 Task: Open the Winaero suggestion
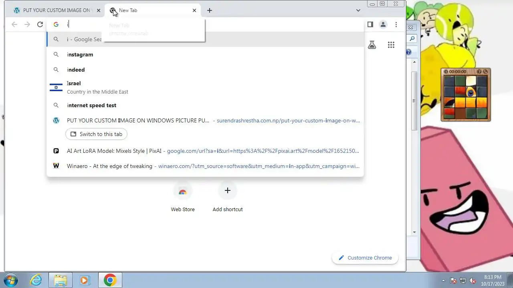[205, 166]
